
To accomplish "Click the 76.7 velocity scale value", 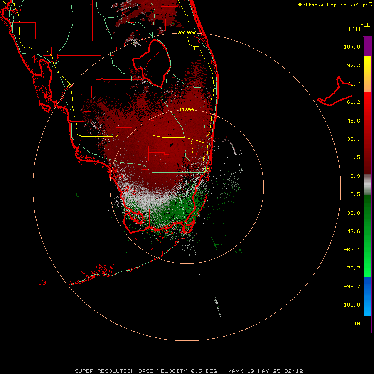I will (354, 84).
